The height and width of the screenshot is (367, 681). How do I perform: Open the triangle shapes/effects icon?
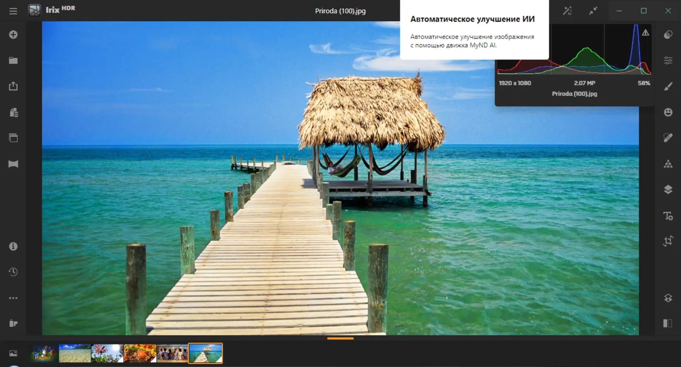[x=668, y=164]
